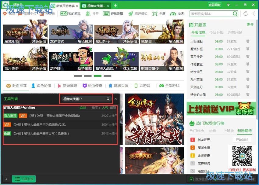Open the title bar dropdown menu arrow
This screenshot has width=259, height=185.
(228, 5)
